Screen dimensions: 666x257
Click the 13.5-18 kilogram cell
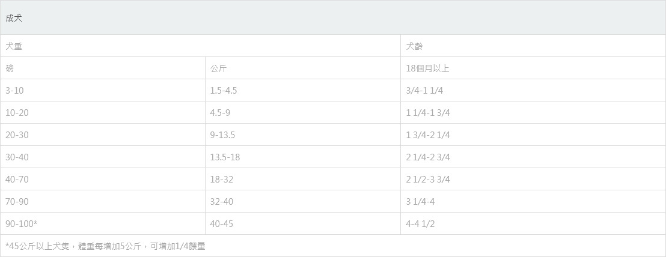[225, 157]
